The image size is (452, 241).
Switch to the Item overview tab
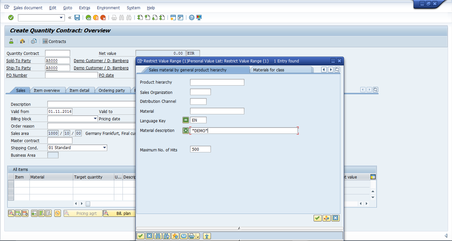pyautogui.click(x=47, y=90)
